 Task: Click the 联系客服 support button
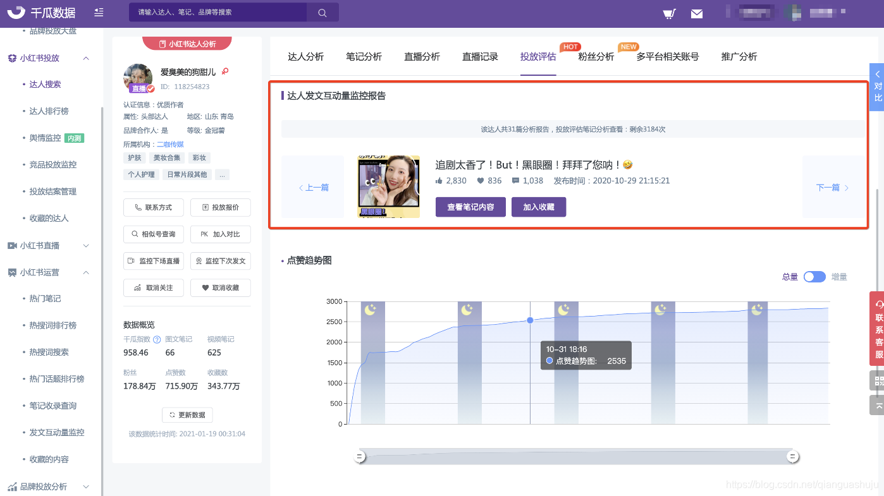[x=877, y=329]
